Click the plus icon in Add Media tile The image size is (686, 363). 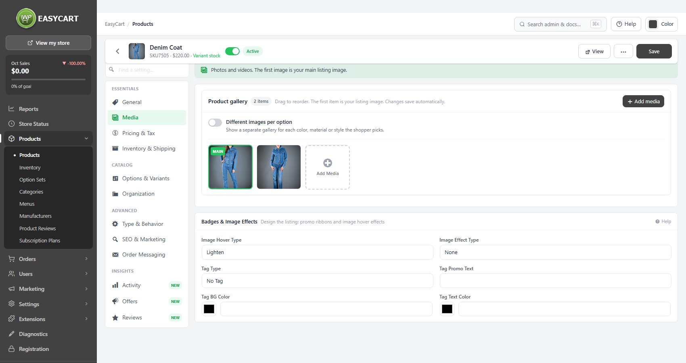tap(328, 163)
